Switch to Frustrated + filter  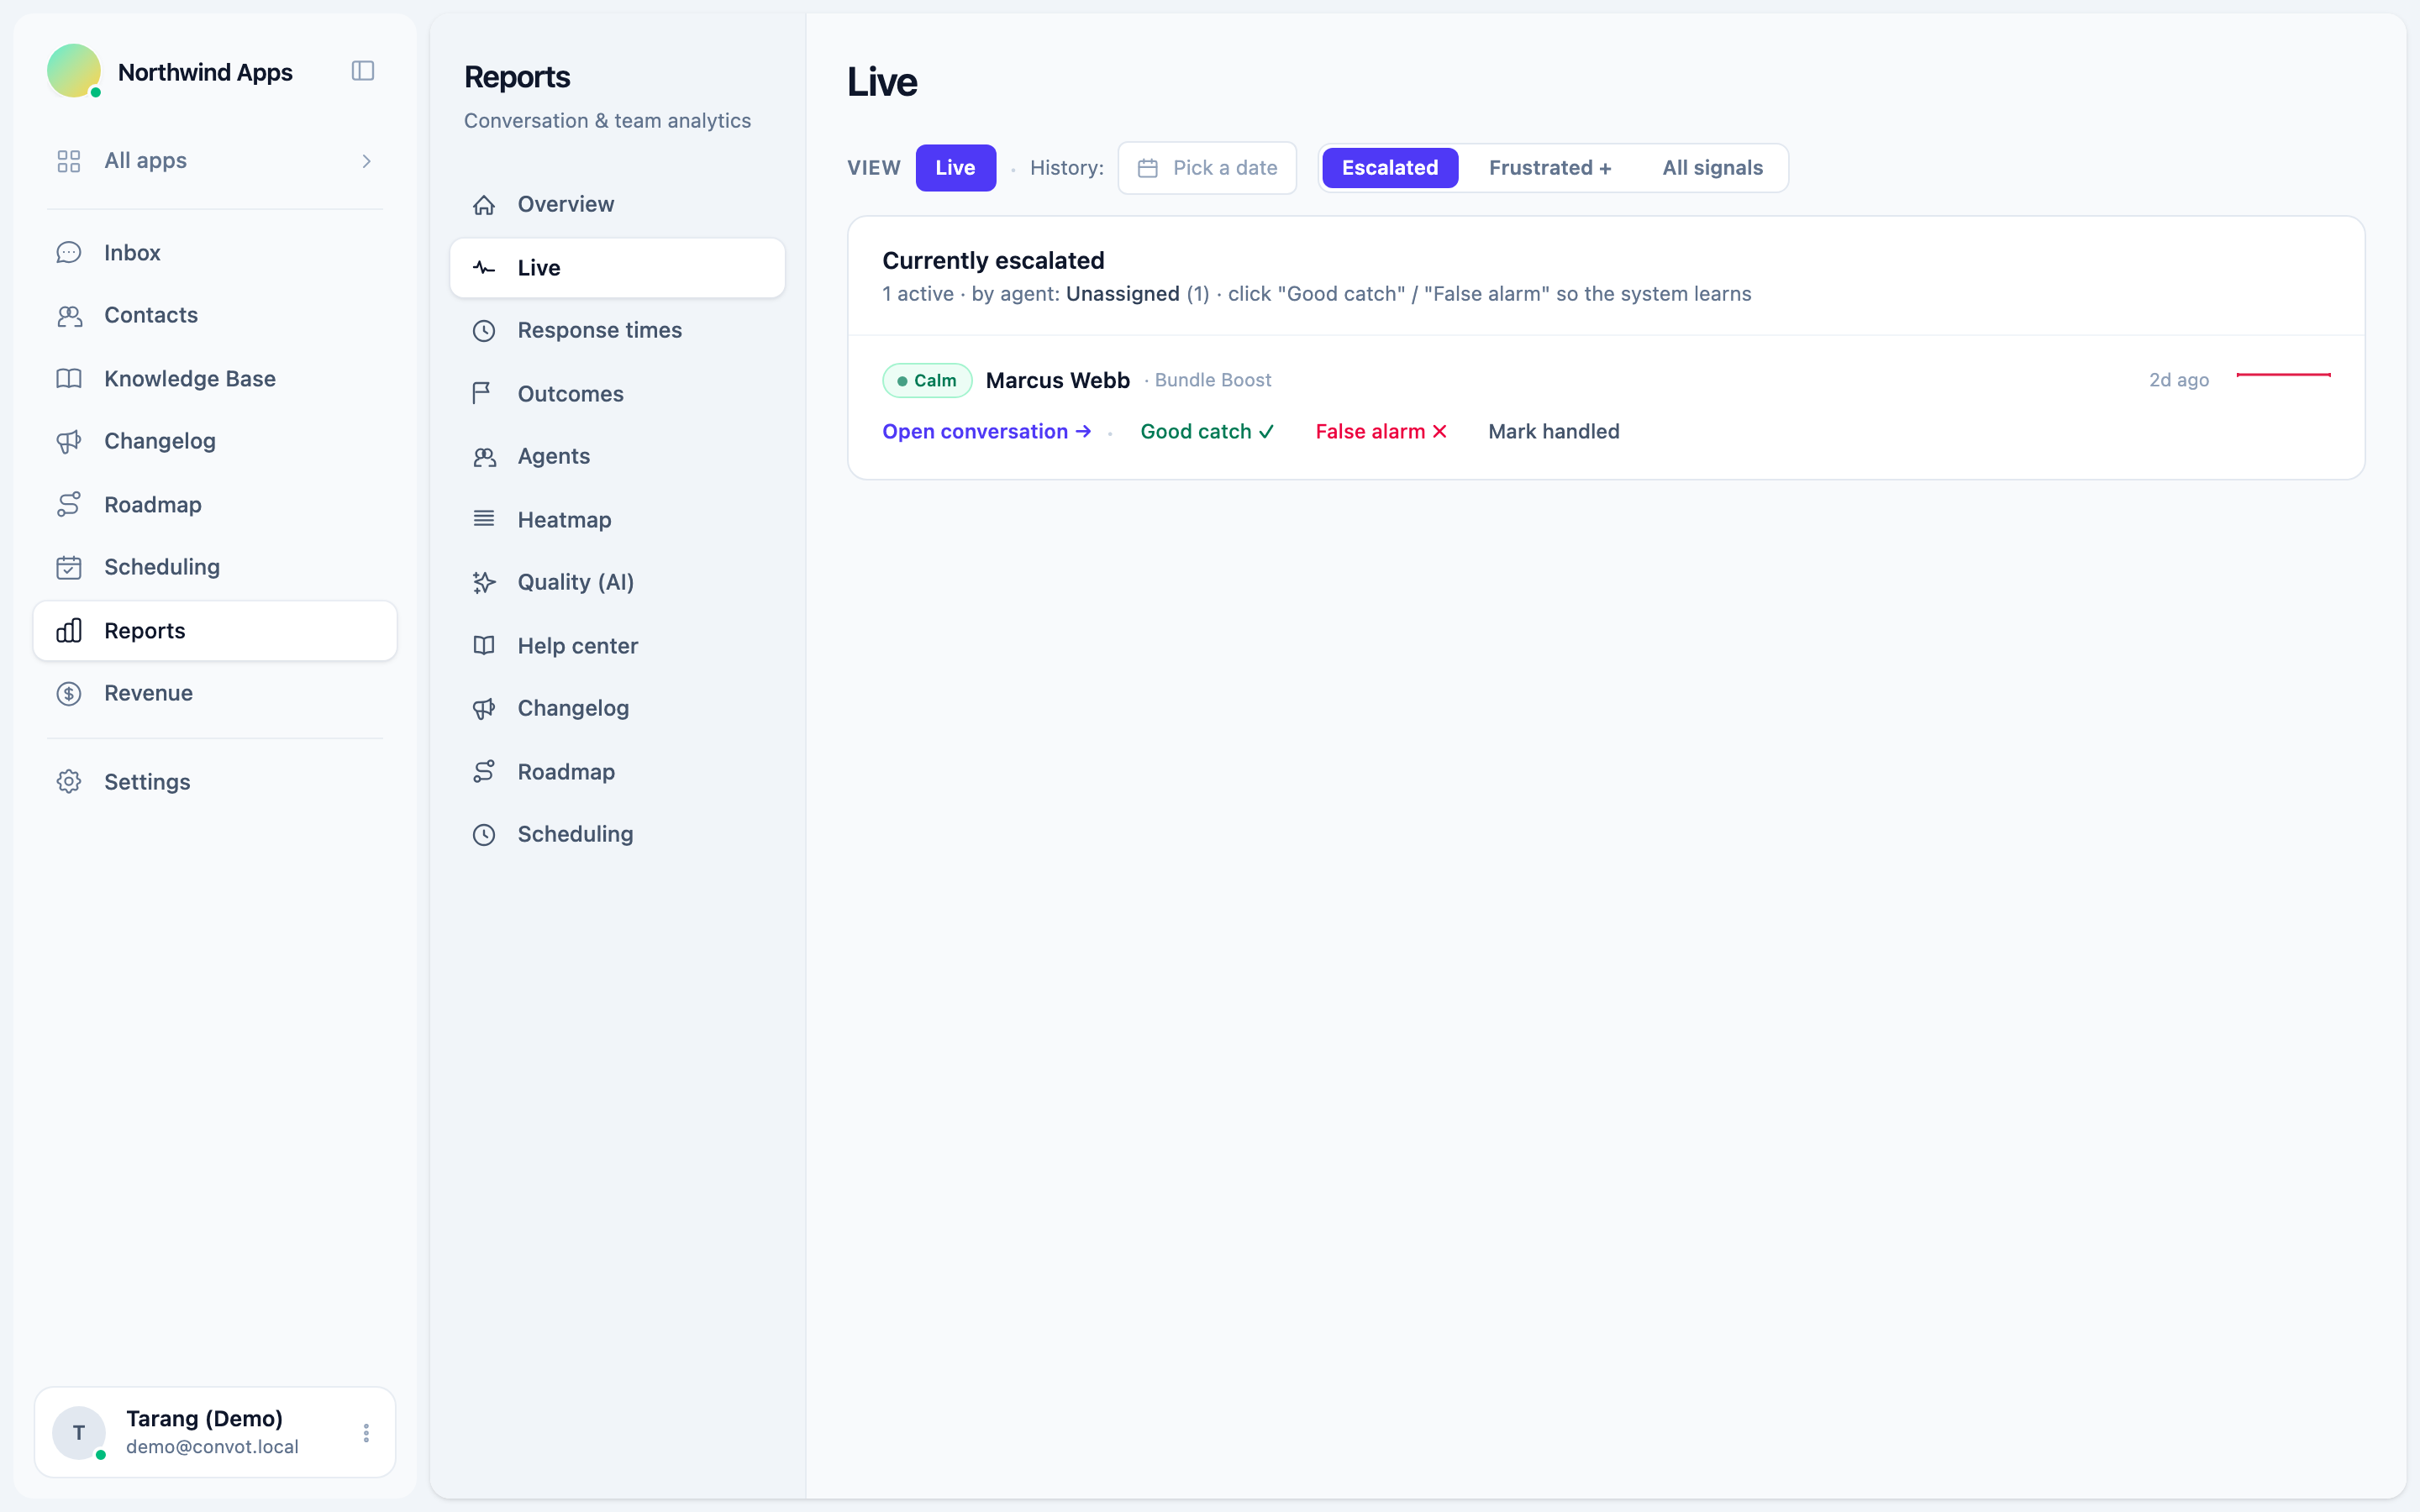1549,168
